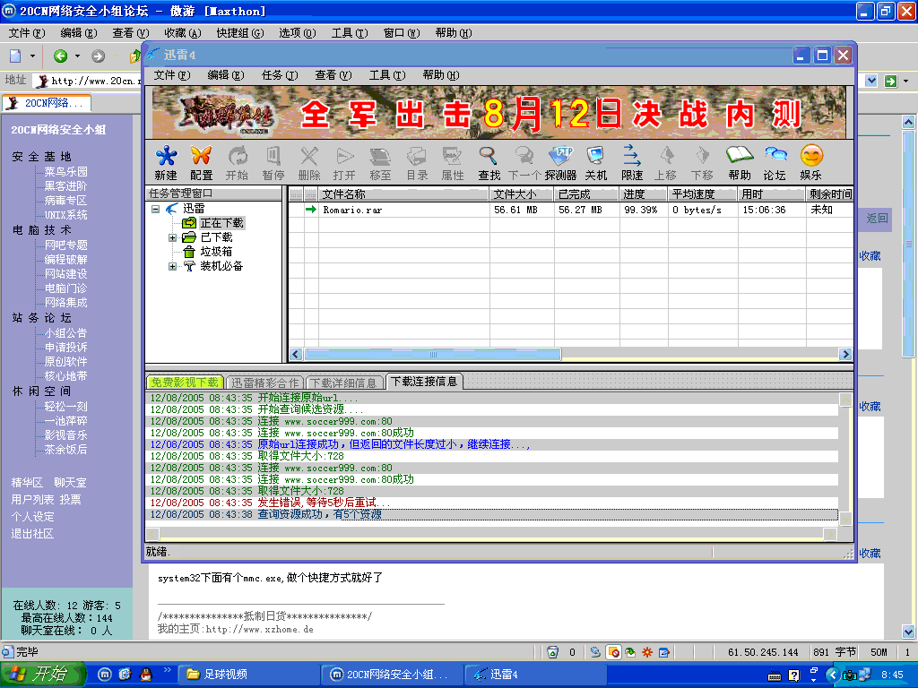Click the 开始 (Start) toolbar icon

coord(237,163)
